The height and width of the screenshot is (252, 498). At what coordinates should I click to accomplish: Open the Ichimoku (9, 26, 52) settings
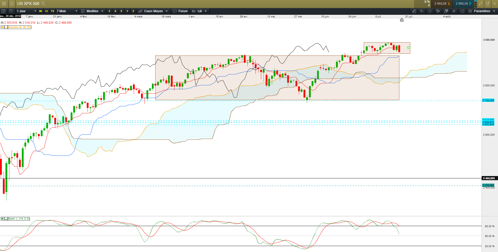pos(19,27)
